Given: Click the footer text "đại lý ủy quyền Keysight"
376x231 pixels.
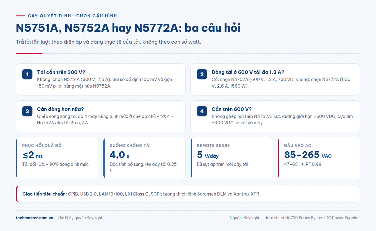Looking at the screenshot, I should coord(80,218).
